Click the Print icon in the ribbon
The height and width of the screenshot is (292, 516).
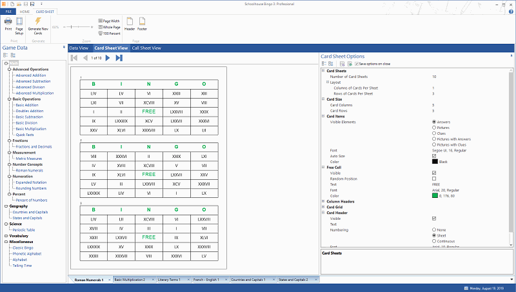(x=8, y=24)
